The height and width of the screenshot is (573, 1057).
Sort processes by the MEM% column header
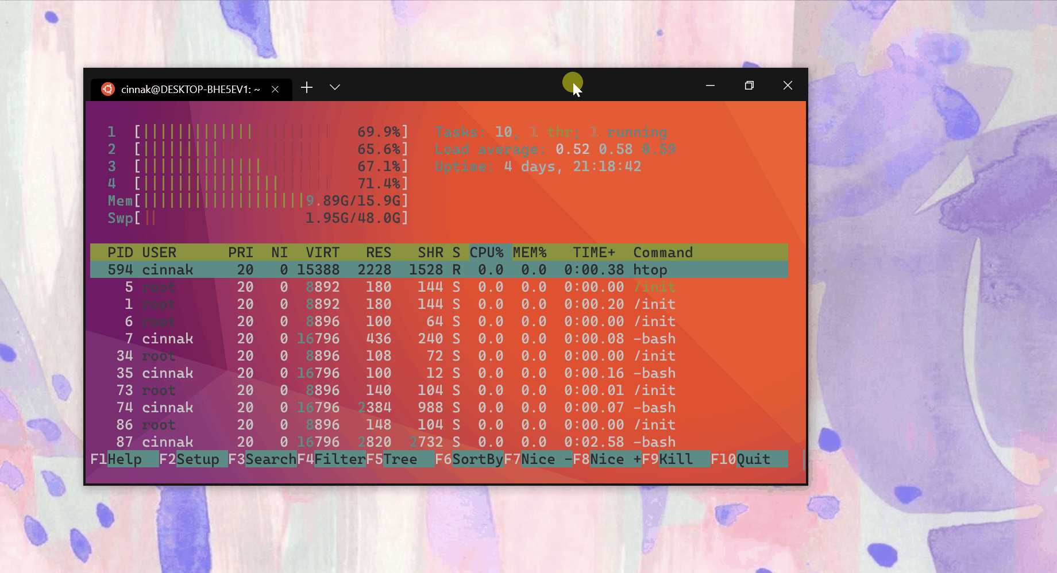point(530,252)
